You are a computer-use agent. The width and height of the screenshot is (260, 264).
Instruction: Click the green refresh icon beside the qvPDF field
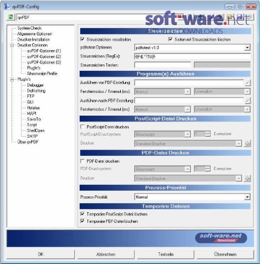[11, 17]
